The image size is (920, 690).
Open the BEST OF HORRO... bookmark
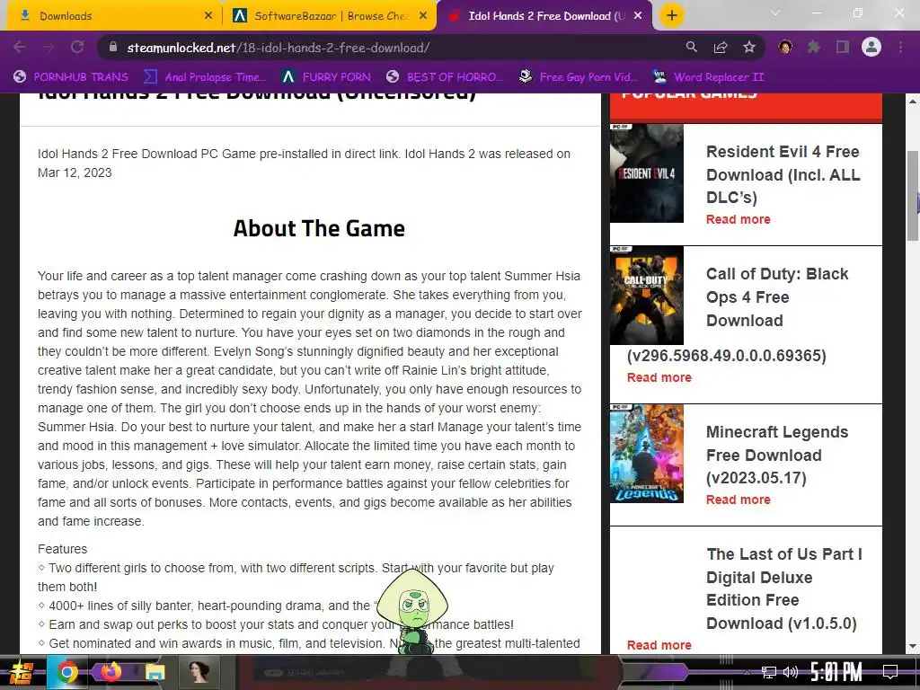(x=445, y=77)
